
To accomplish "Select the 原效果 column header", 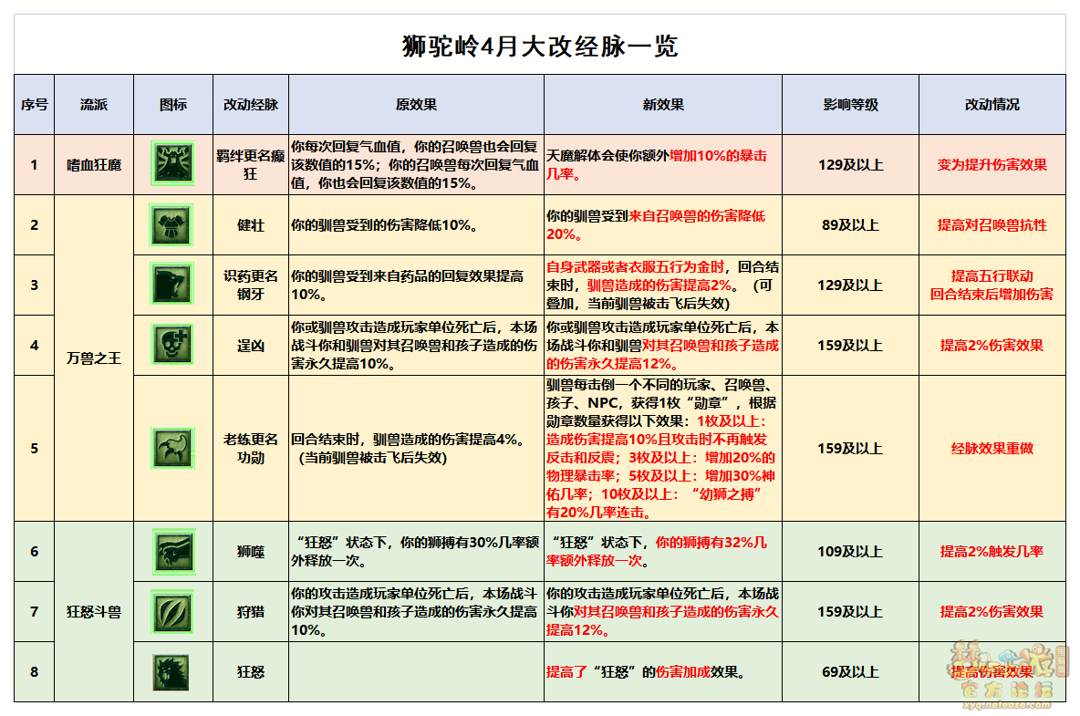I will pyautogui.click(x=416, y=105).
